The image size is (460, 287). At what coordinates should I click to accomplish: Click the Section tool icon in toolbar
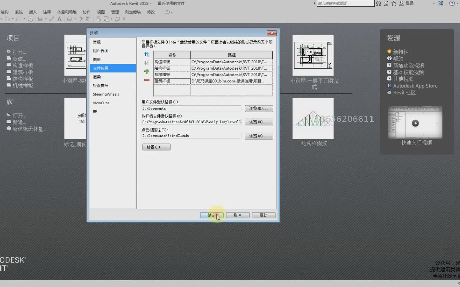80,19
